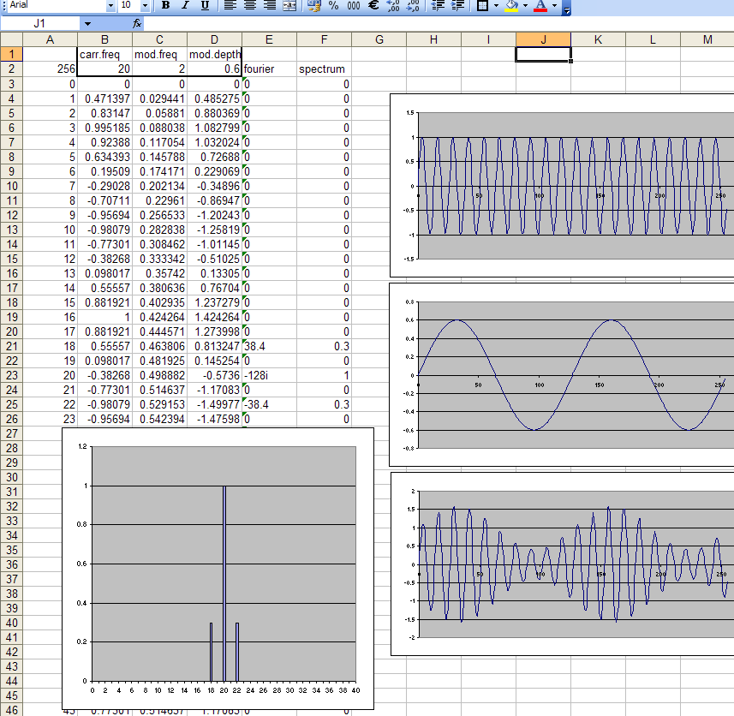The image size is (734, 716).
Task: Toggle underline formatting
Action: tap(205, 6)
